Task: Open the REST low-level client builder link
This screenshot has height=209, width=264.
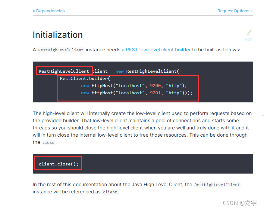Action: point(158,50)
